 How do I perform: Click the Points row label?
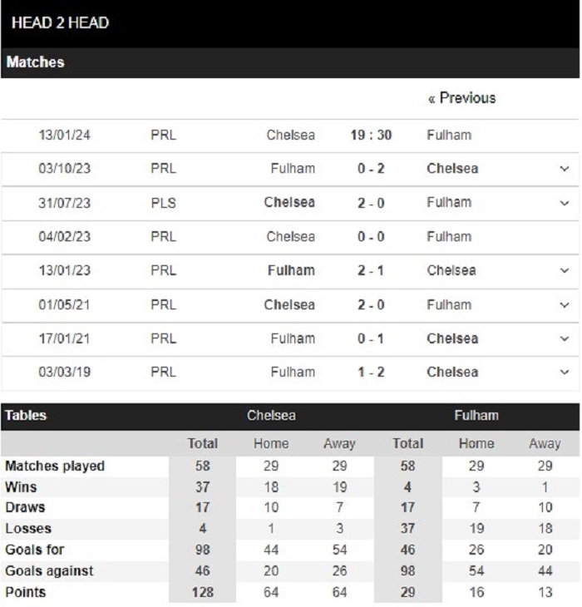pos(25,592)
